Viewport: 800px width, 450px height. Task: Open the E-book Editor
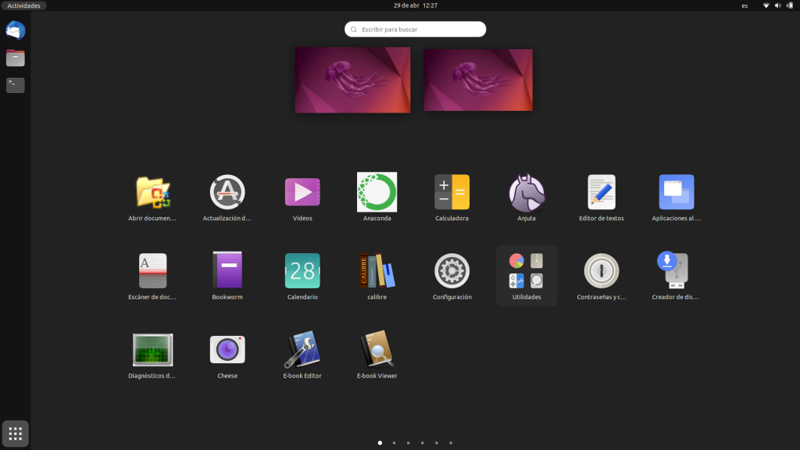[302, 349]
